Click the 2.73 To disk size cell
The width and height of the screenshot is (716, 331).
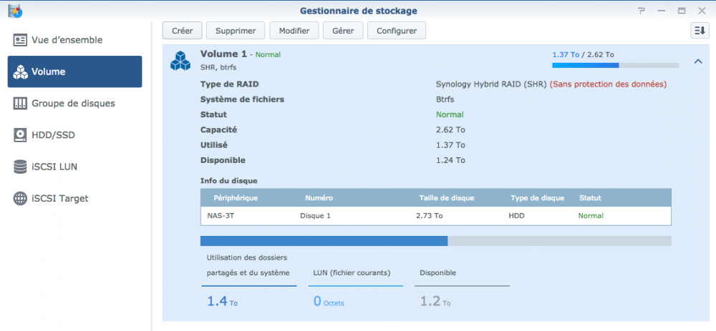coord(429,216)
